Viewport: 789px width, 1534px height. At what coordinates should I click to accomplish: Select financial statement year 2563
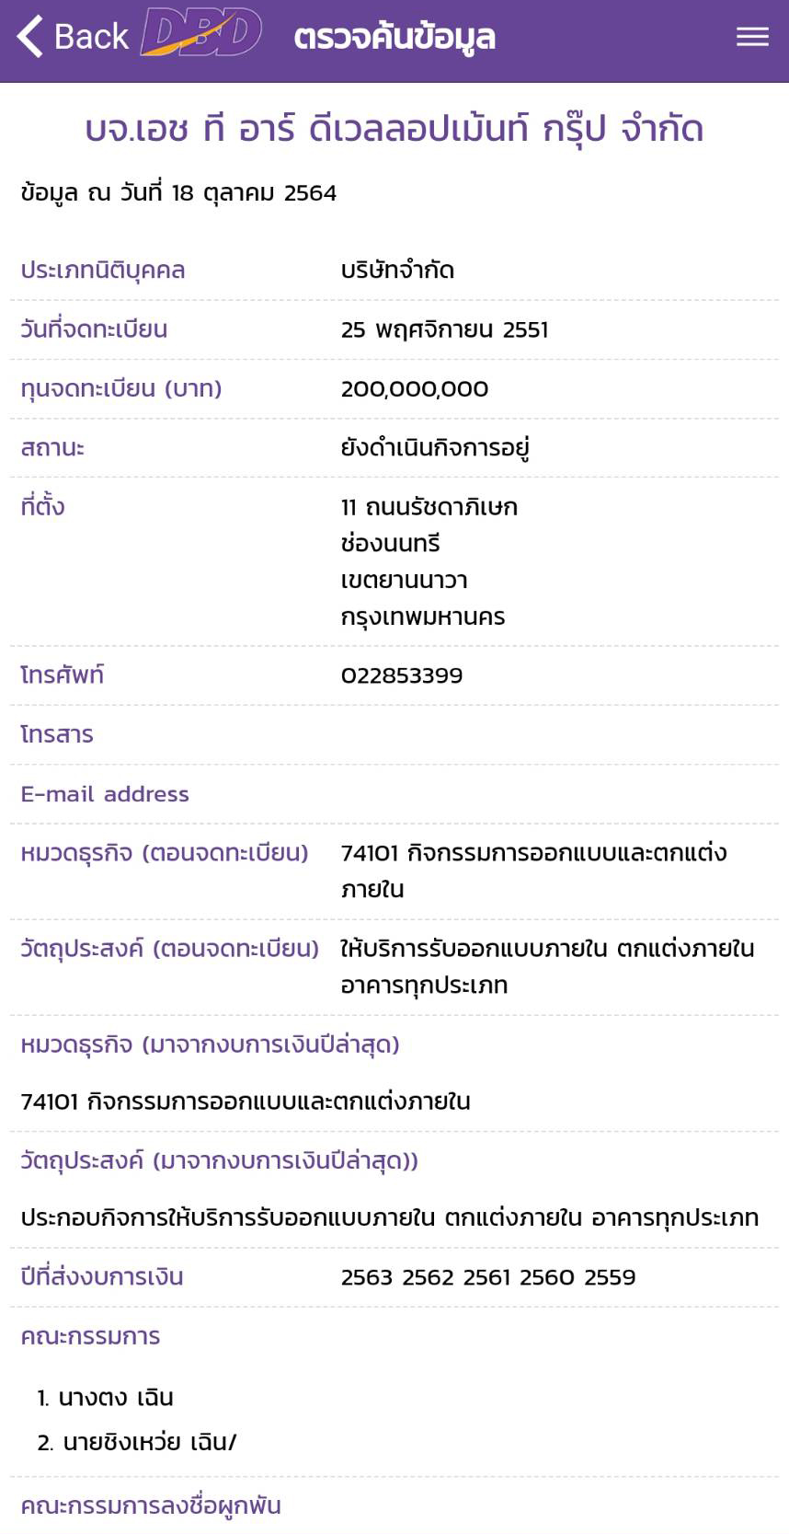click(x=367, y=1277)
